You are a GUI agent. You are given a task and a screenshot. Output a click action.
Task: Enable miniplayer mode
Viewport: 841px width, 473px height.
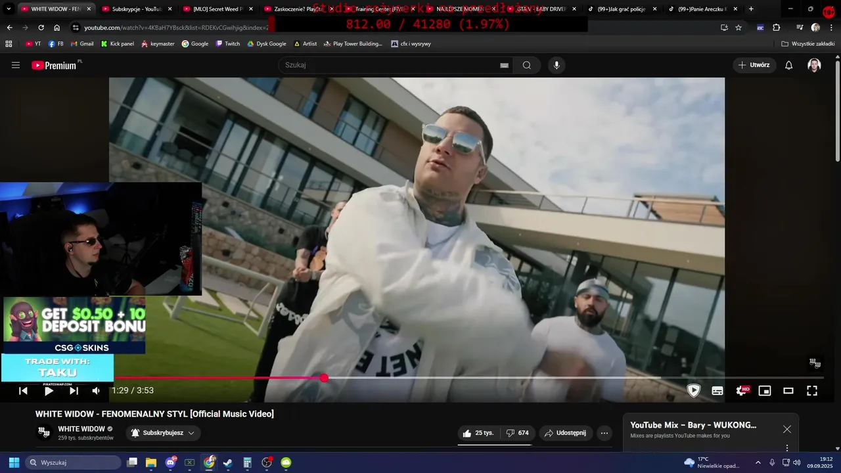click(765, 391)
